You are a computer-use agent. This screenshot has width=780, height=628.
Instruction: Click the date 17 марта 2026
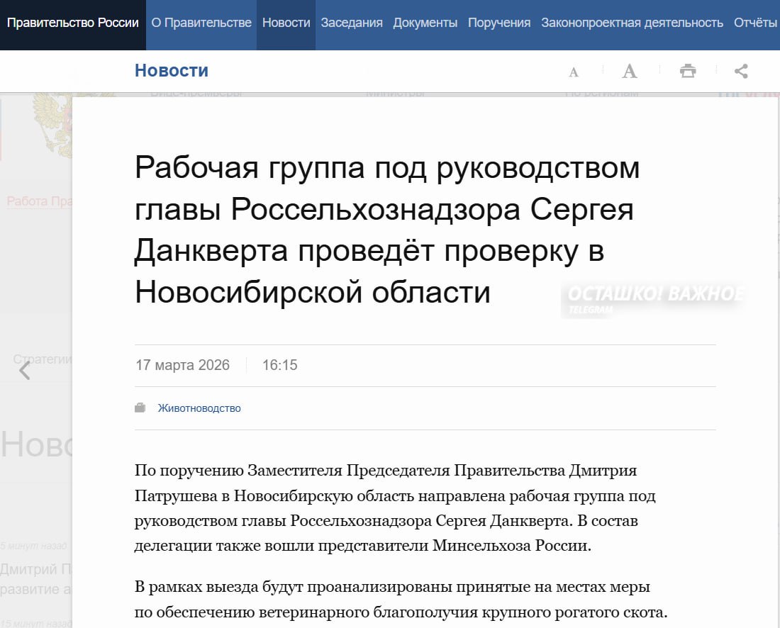click(x=182, y=366)
